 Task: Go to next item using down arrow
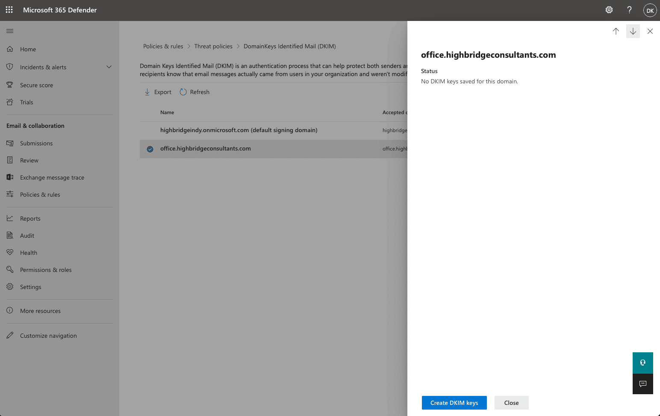coord(633,31)
